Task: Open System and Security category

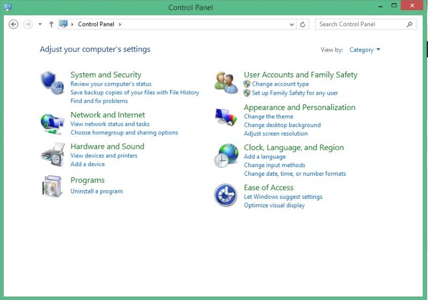Action: coord(106,74)
